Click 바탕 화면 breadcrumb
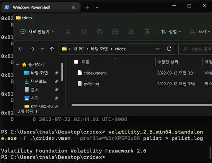The image size is (212, 163). 99,49
